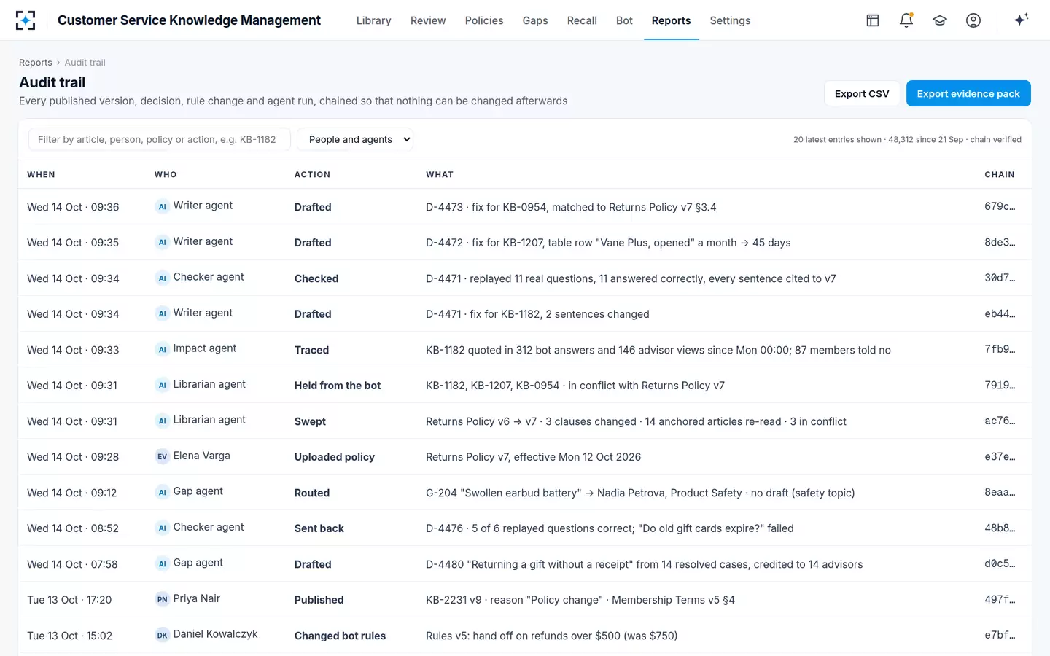
Task: Click the DK avatar for Daniel Kowalczyk
Action: pyautogui.click(x=162, y=635)
